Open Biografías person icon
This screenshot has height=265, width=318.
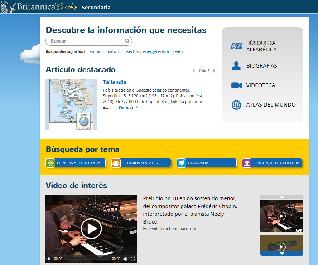236,66
